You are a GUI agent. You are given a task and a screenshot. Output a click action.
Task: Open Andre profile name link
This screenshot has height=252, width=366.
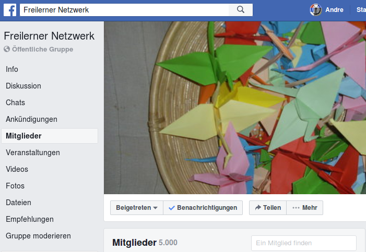point(334,10)
